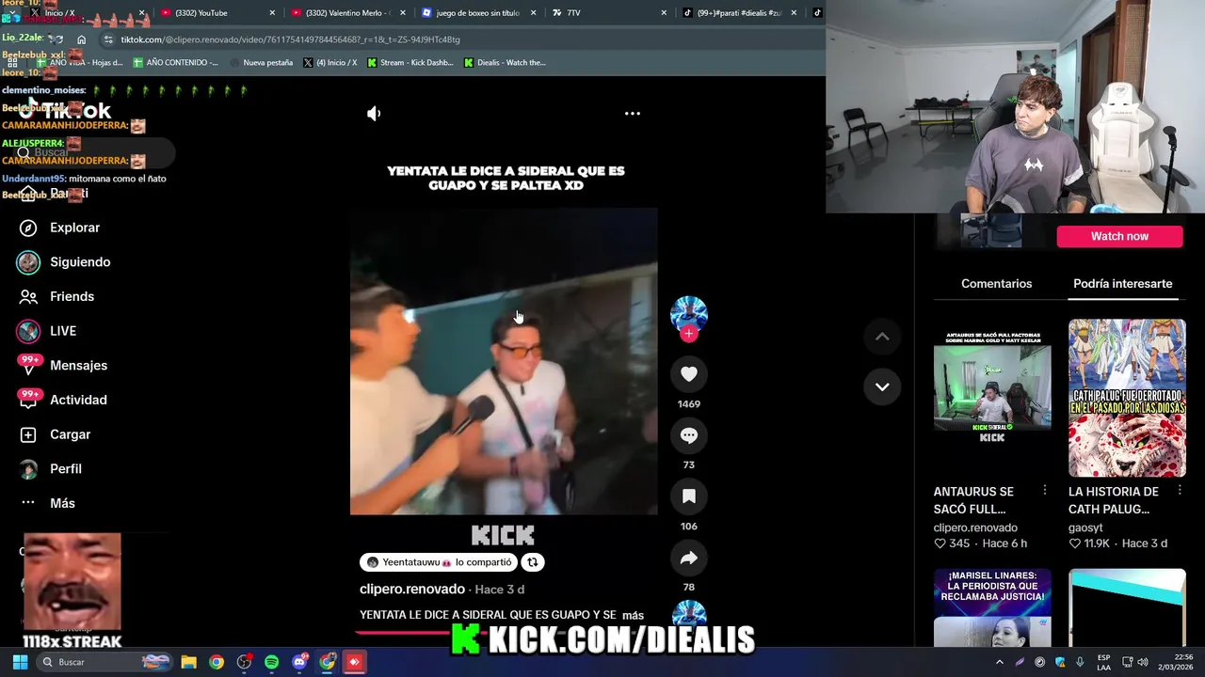1205x677 pixels.
Task: Play or pause the main TikTok video
Action: [504, 362]
